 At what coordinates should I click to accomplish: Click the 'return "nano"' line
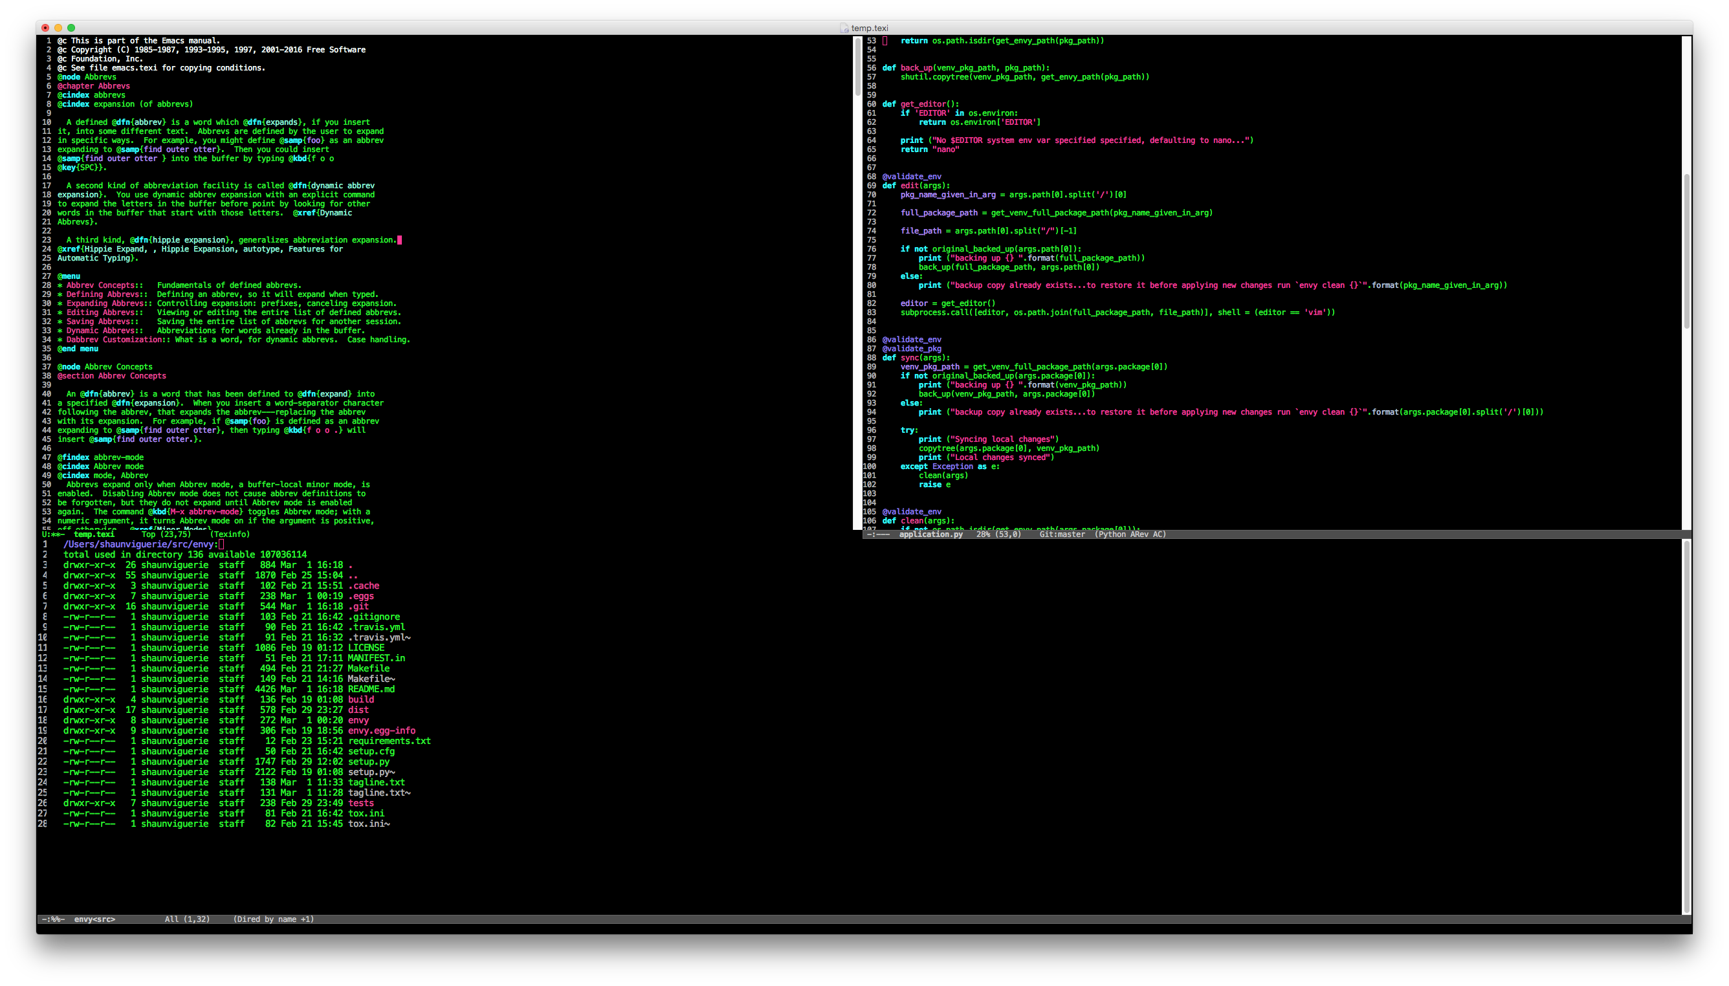coord(929,149)
